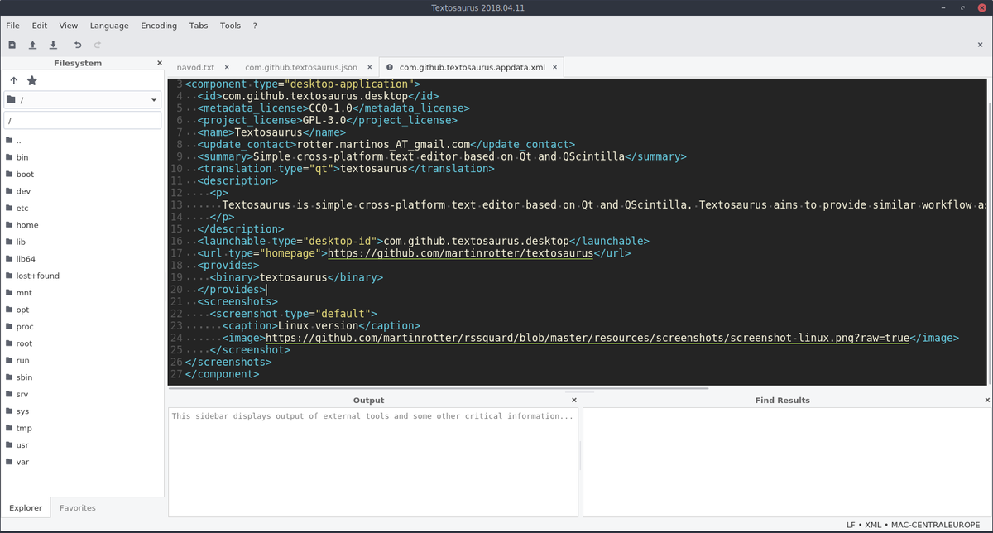993x533 pixels.
Task: Close the com.github.textosaurus.appdata.xml tab
Action: click(x=556, y=67)
